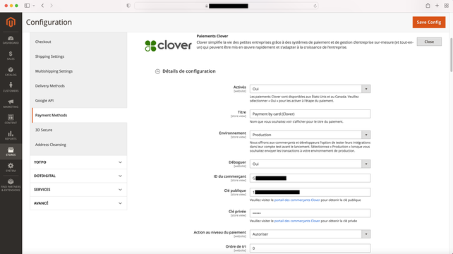Open Action au niveau du paiement dropdown
This screenshot has width=453, height=254.
point(310,234)
